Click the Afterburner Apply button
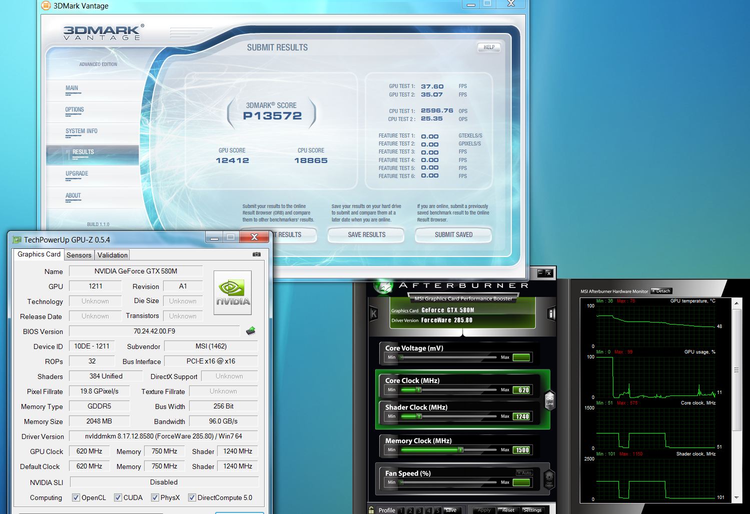The height and width of the screenshot is (514, 750). click(484, 510)
